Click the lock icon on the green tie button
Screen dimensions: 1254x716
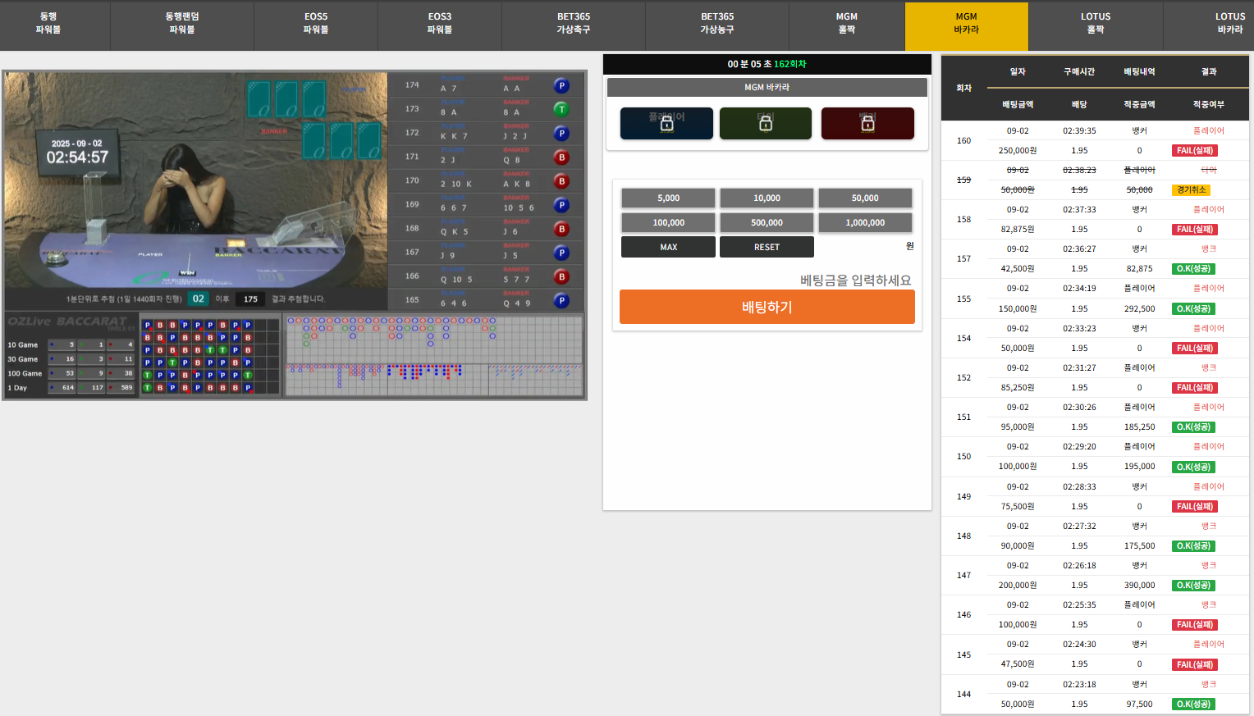(x=765, y=124)
